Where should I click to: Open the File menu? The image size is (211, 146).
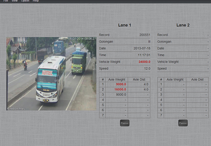6,1
